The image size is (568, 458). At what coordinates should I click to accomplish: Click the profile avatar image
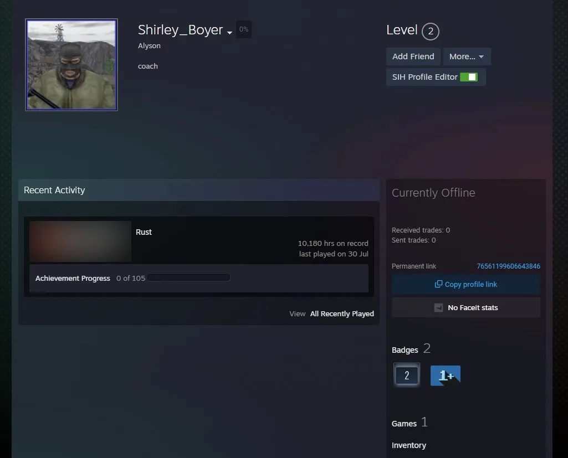click(71, 65)
